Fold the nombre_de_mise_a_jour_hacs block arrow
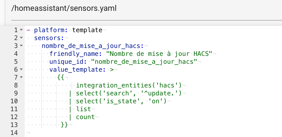 pyautogui.click(x=21, y=46)
